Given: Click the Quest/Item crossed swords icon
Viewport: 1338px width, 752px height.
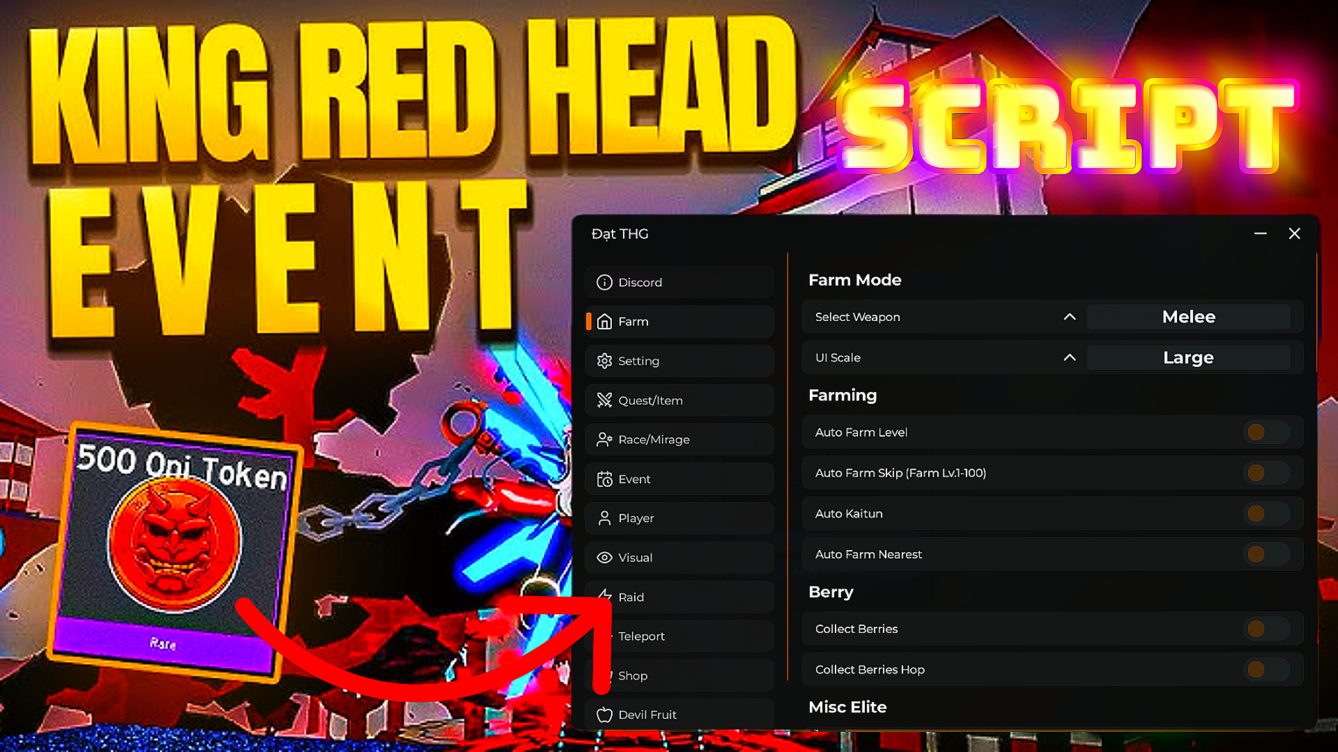Looking at the screenshot, I should tap(604, 400).
